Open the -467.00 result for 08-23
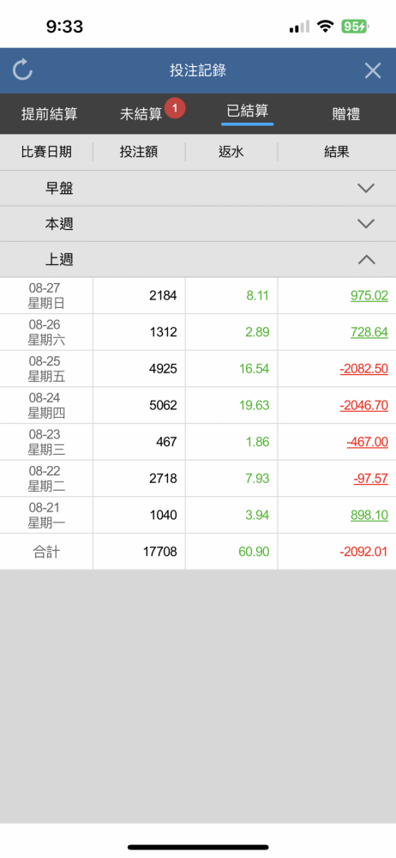396x858 pixels. [x=367, y=442]
